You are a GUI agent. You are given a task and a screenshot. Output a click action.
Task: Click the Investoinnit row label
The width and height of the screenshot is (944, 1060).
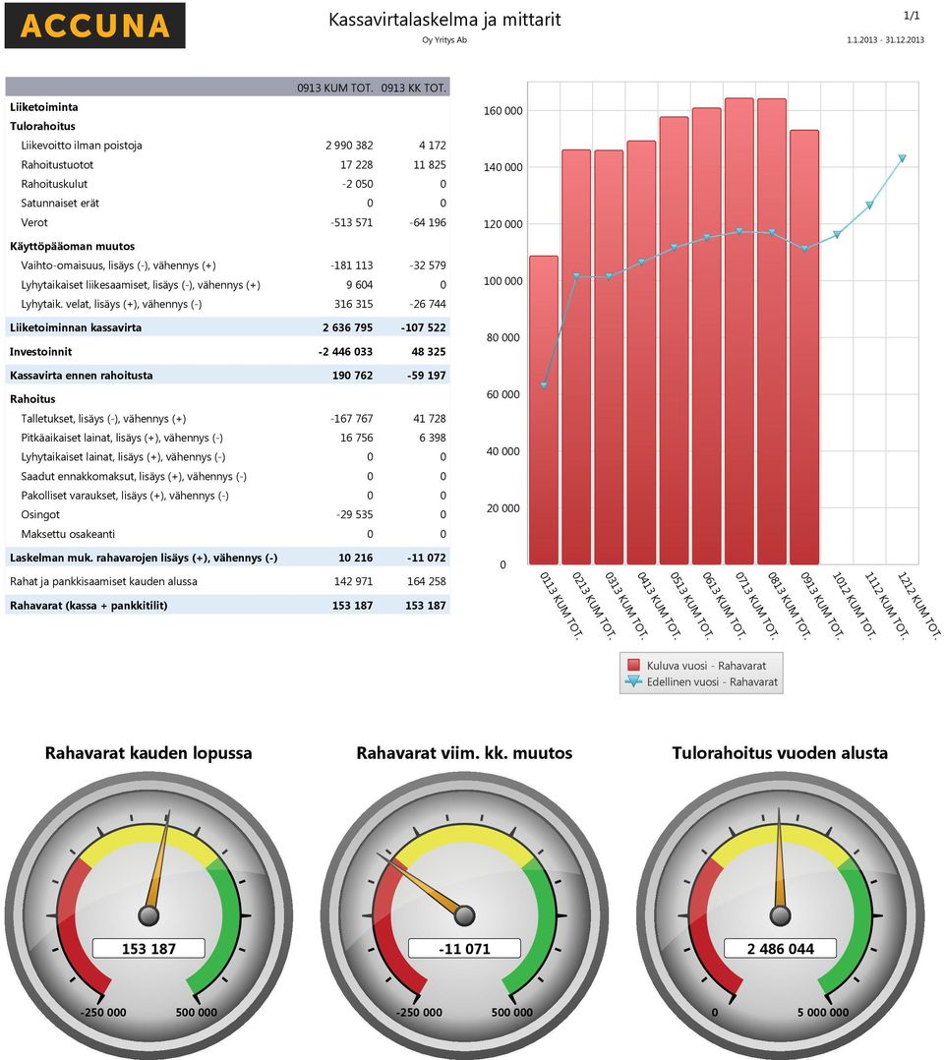coord(40,352)
